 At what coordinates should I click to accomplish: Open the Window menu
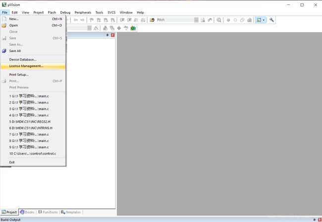point(126,12)
